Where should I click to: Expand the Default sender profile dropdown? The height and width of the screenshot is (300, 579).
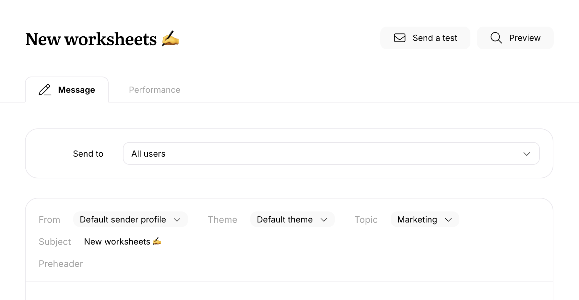click(123, 220)
